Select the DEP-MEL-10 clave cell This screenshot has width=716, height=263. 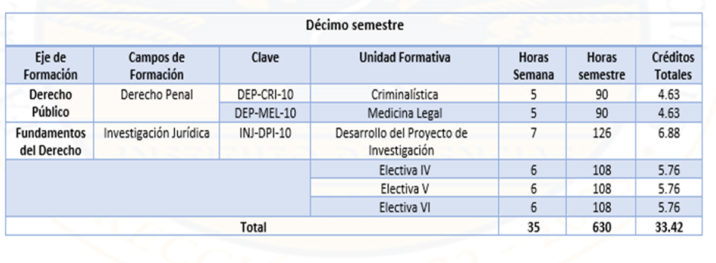(x=265, y=112)
